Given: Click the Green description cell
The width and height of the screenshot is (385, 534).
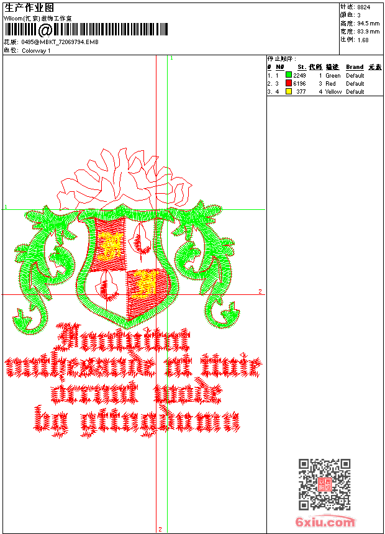Looking at the screenshot, I should 333,76.
